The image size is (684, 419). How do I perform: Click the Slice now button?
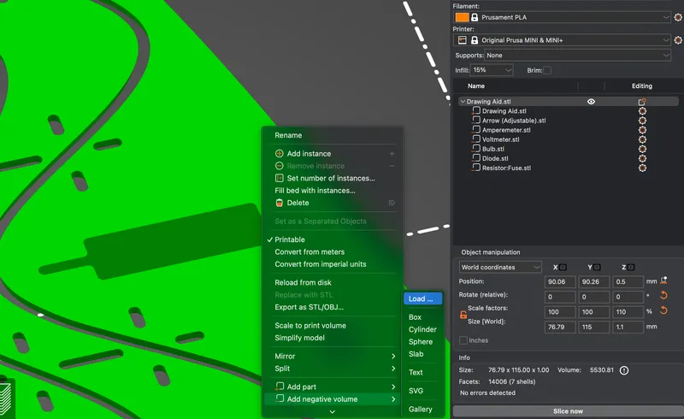click(567, 411)
